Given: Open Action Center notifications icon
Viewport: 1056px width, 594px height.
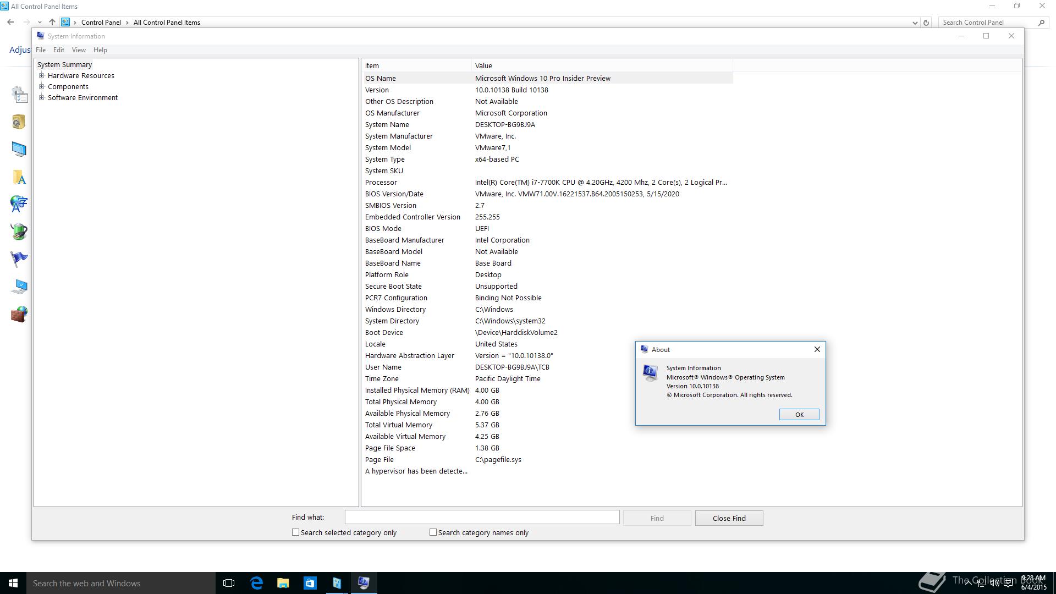Looking at the screenshot, I should [x=1008, y=584].
